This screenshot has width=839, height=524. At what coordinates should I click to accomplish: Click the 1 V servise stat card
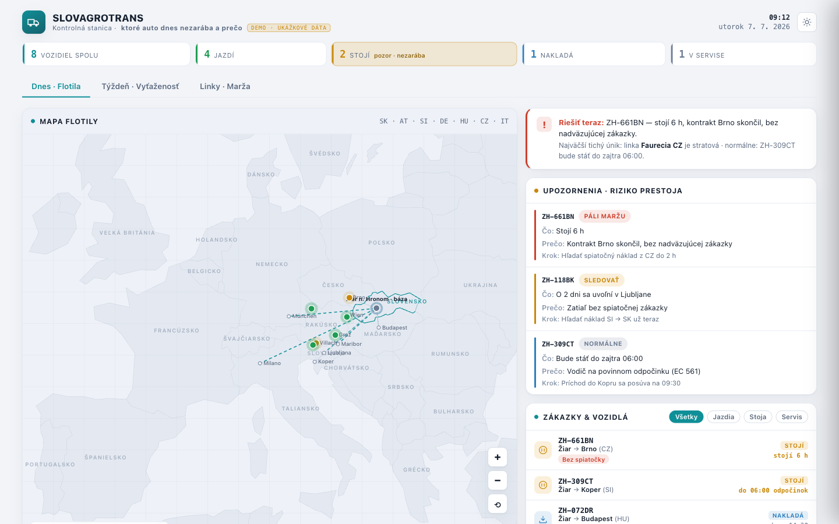743,54
